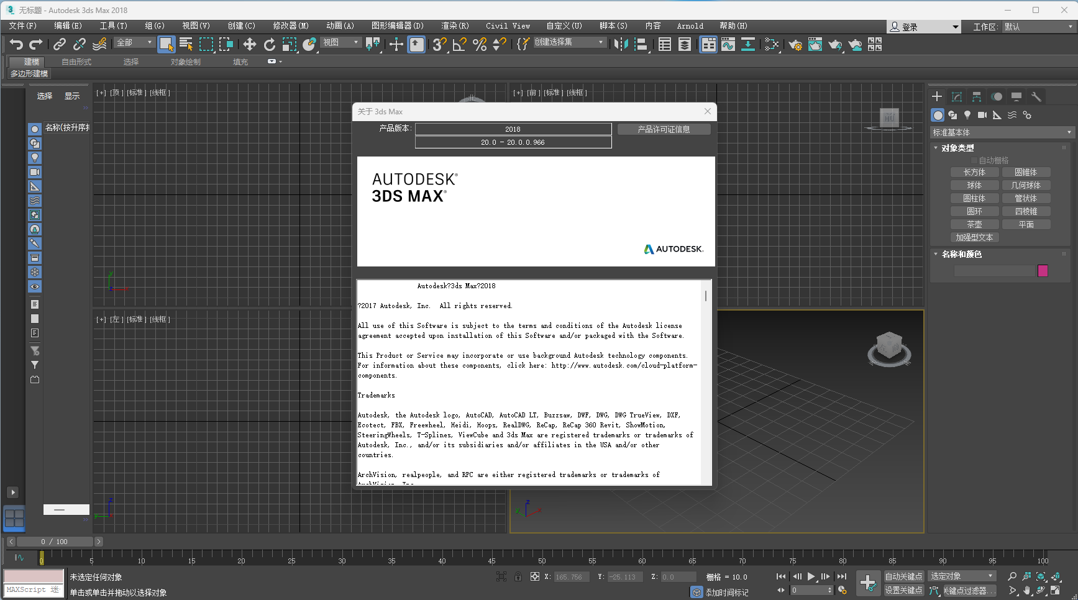This screenshot has width=1078, height=600.
Task: Click the Lights category icon in Create panel
Action: [x=967, y=115]
